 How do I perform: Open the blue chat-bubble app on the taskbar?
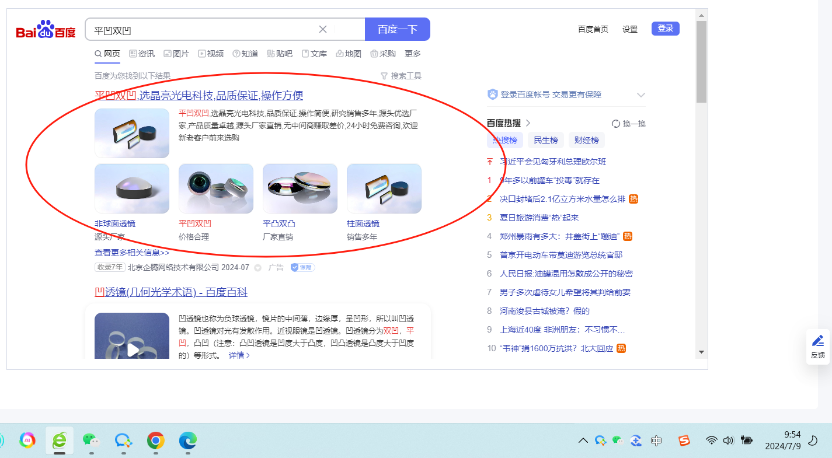pyautogui.click(x=123, y=440)
